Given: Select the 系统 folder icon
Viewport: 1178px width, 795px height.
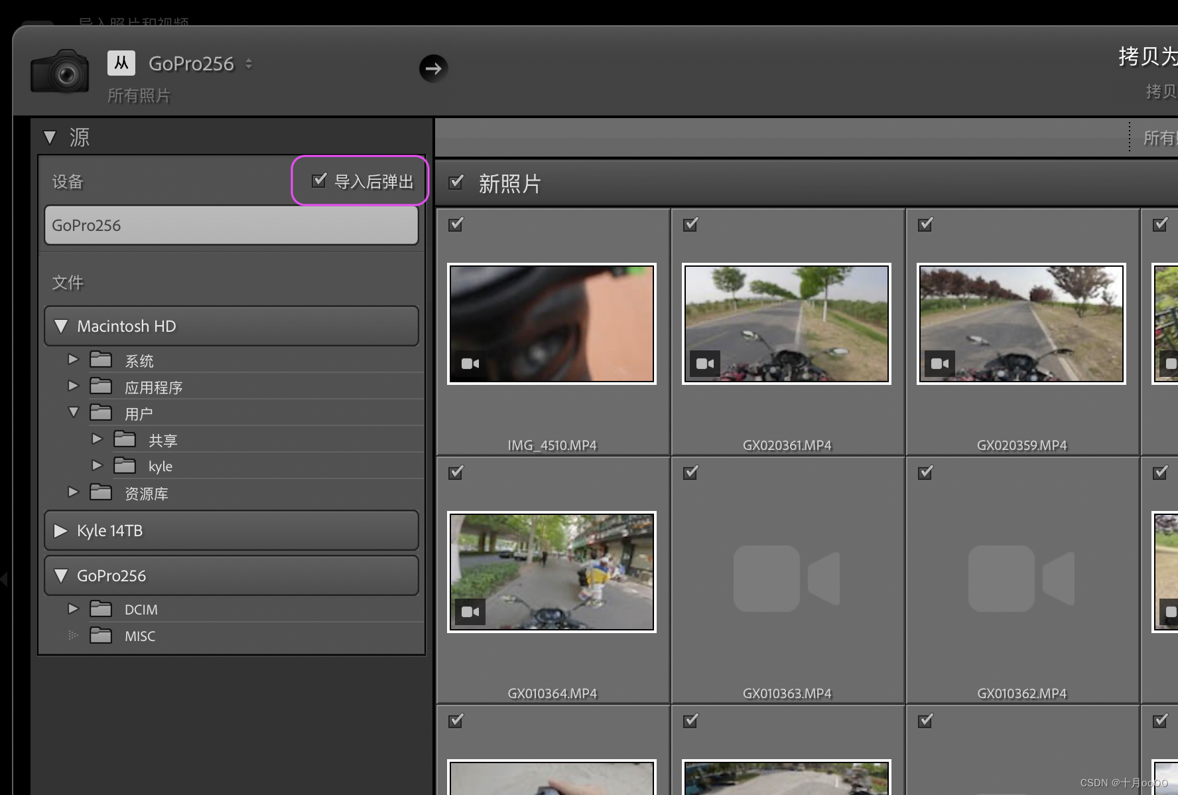Looking at the screenshot, I should click(x=101, y=360).
